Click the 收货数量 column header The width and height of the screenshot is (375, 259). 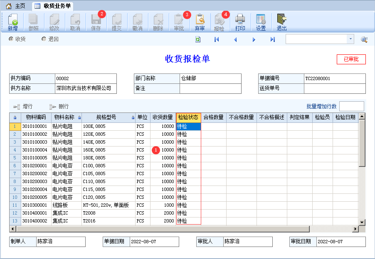coord(163,117)
